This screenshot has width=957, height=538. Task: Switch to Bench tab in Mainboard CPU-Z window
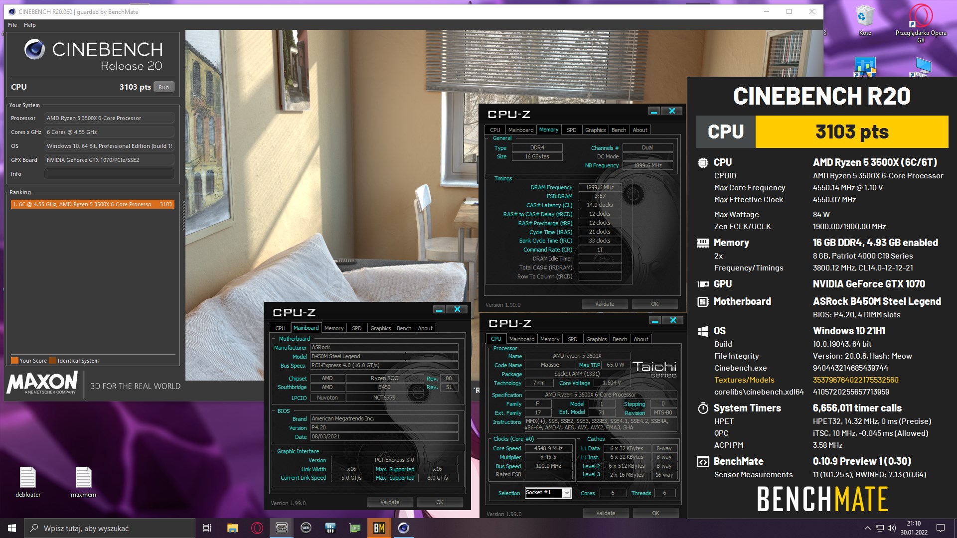(x=404, y=328)
